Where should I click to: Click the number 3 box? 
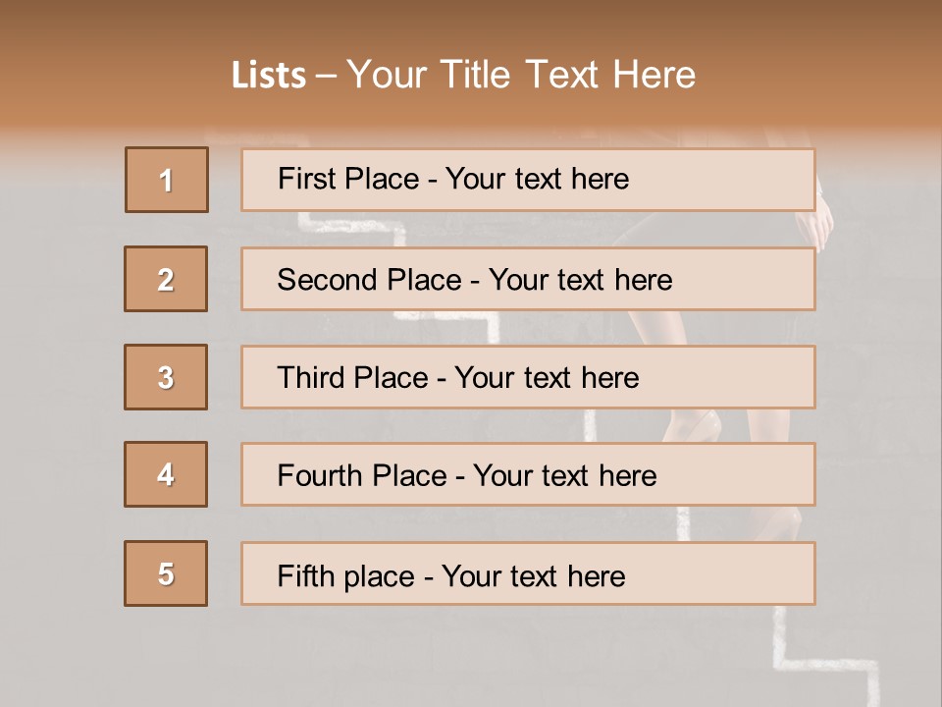click(166, 377)
